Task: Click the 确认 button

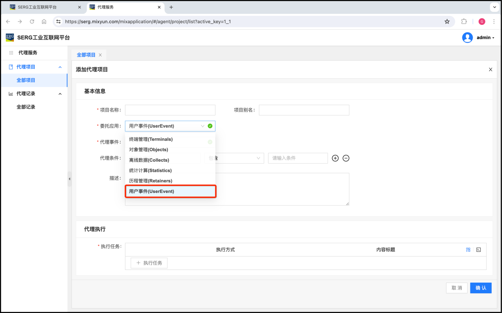Action: (481, 288)
